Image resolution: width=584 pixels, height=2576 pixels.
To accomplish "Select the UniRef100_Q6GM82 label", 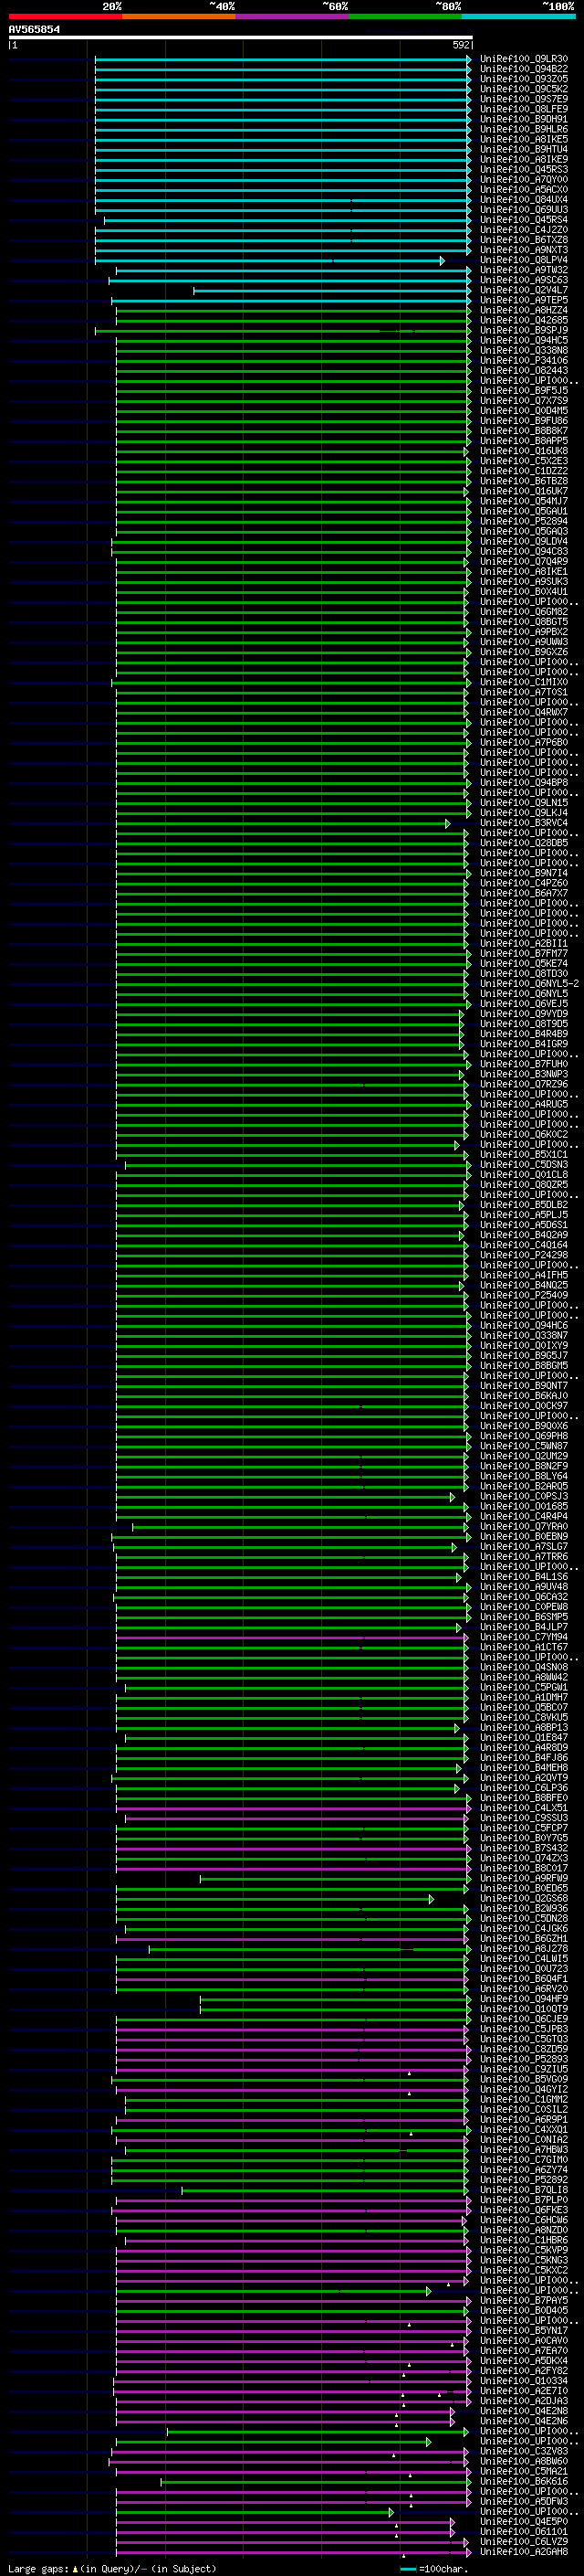I will 523,612.
